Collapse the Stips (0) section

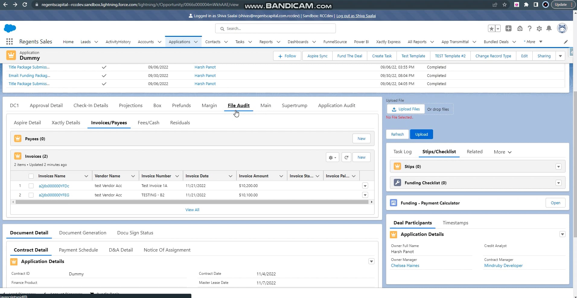click(x=559, y=166)
